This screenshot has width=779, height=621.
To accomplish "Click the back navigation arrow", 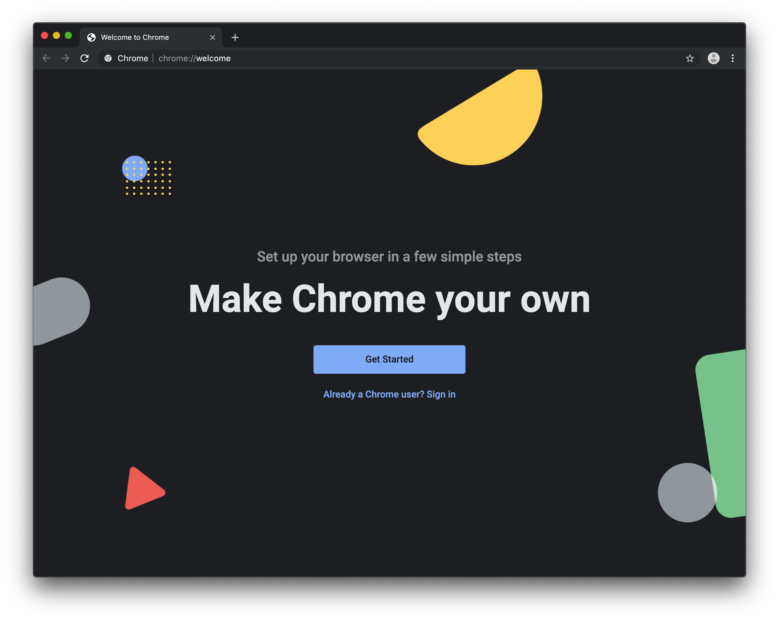I will [46, 58].
